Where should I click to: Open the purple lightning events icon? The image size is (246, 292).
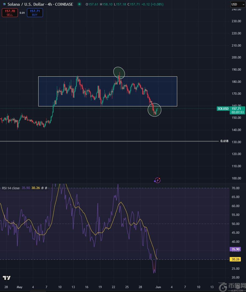click(x=157, y=180)
